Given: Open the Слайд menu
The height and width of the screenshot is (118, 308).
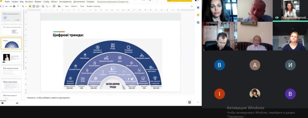Looking at the screenshot, I should click(46, 2).
